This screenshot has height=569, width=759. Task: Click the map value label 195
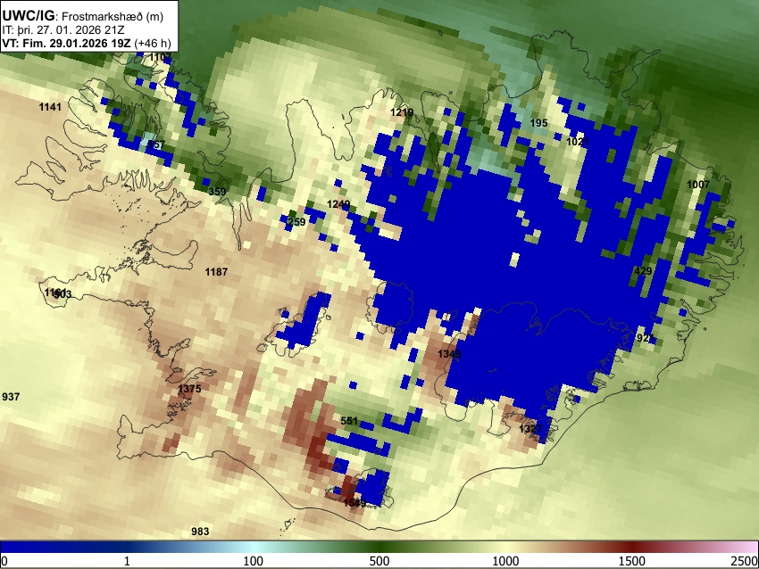pos(538,123)
